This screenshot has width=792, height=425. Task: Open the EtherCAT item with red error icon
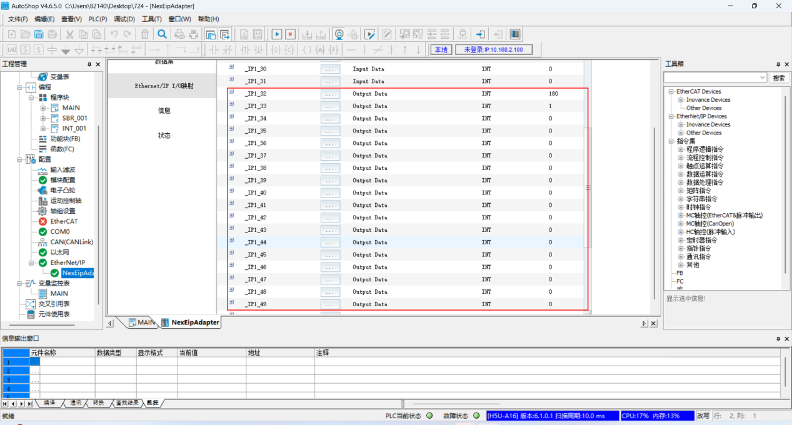tap(64, 221)
